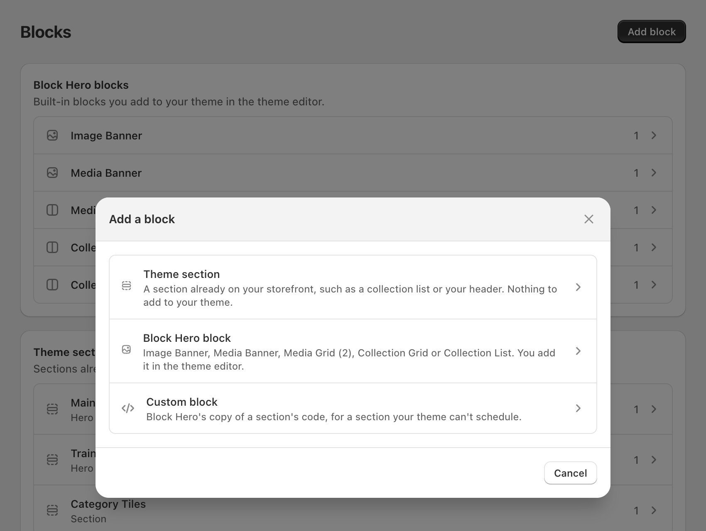Click the Category Tiles section icon
The width and height of the screenshot is (706, 531).
(52, 510)
